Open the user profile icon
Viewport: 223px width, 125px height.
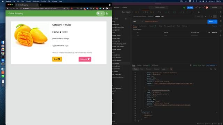(107, 14)
